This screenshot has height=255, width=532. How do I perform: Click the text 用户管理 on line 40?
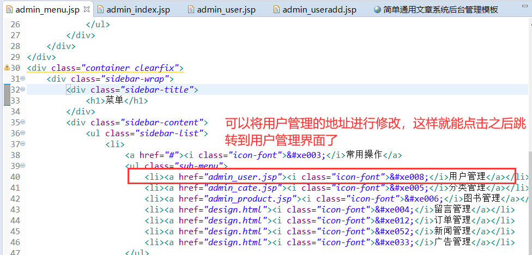[x=468, y=177]
